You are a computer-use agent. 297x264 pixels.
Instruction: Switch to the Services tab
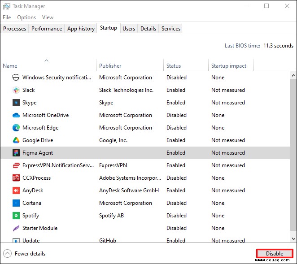click(171, 29)
